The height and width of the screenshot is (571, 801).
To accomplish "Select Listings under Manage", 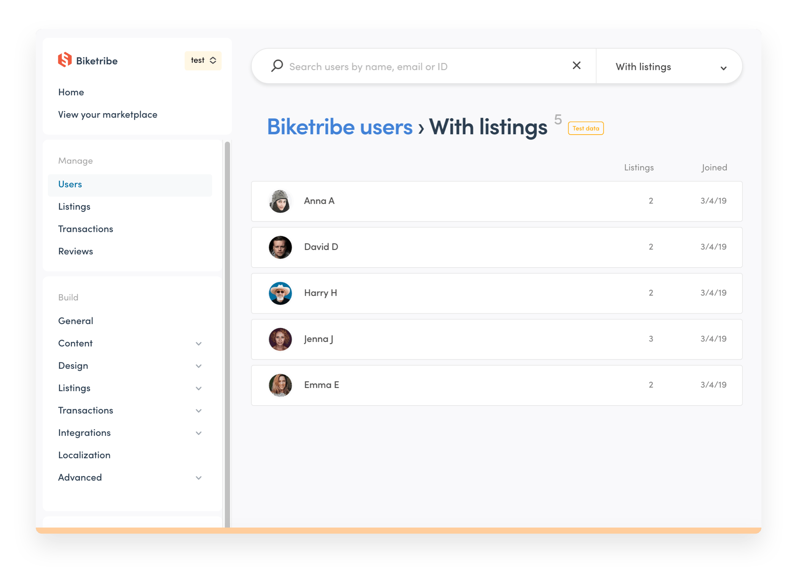I will point(74,206).
